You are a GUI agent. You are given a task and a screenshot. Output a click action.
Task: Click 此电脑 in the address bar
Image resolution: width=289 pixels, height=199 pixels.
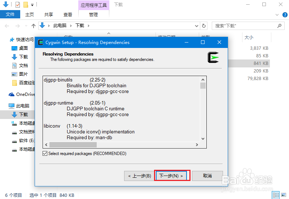[x=60, y=26]
